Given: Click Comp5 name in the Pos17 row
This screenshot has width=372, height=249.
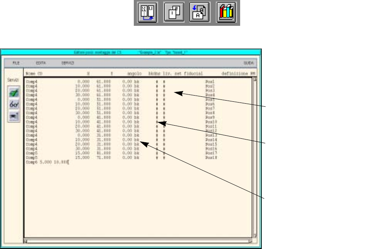Looking at the screenshot, I should coord(32,153).
